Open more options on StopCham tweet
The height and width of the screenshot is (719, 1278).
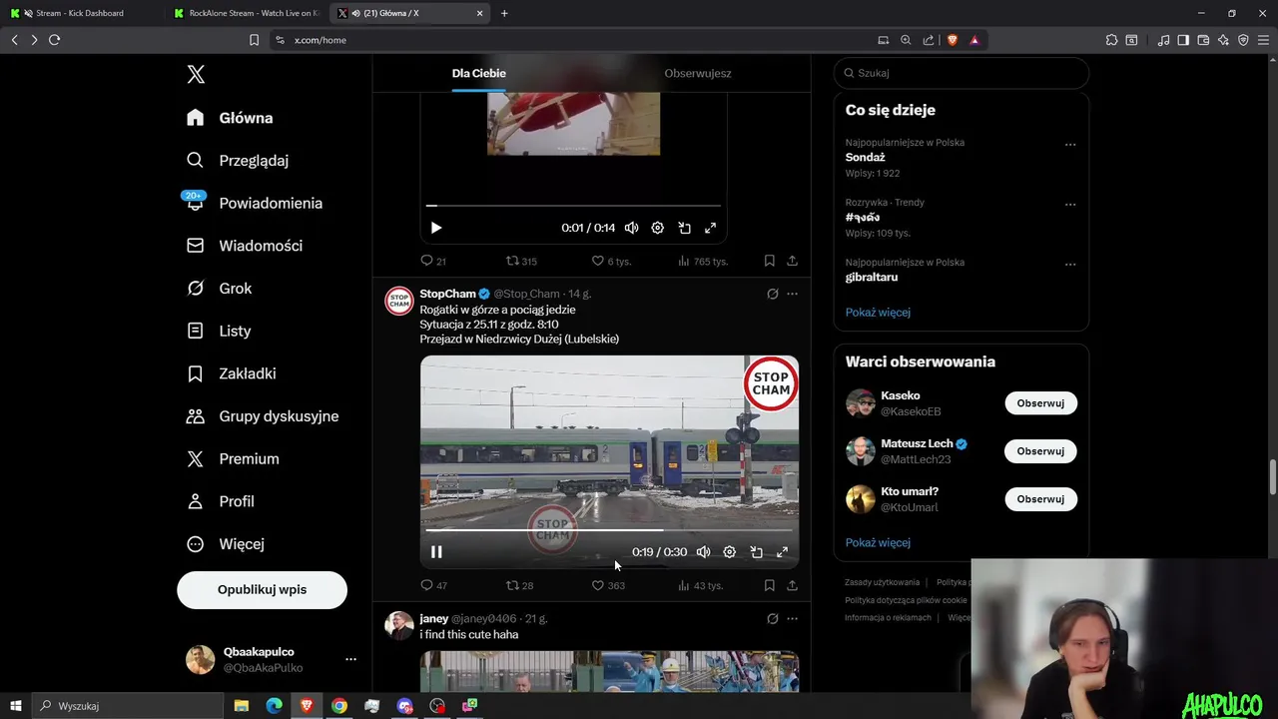coord(792,294)
